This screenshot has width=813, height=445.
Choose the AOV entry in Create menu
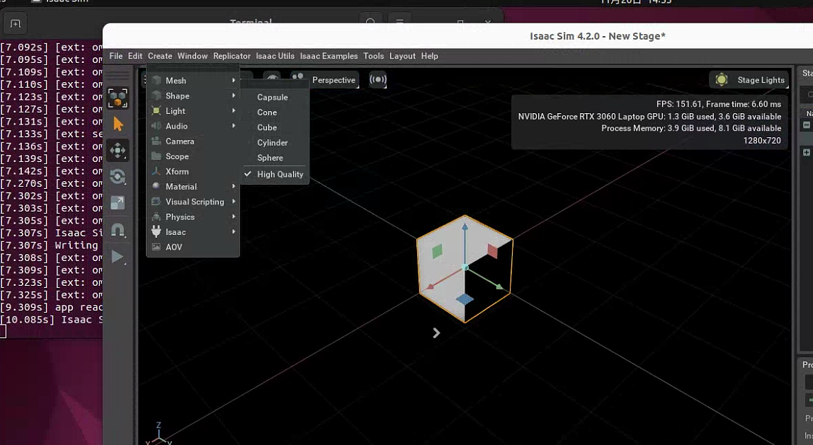point(193,247)
